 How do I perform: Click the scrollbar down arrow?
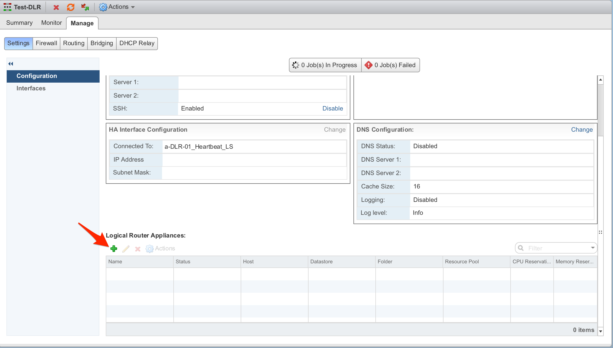[x=601, y=331]
